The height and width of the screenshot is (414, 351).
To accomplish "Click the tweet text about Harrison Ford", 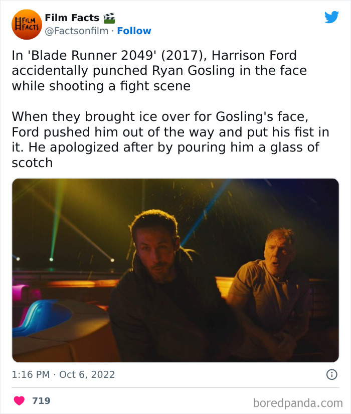I will [x=159, y=70].
